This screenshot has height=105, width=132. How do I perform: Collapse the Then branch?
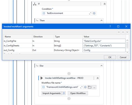pyautogui.click(x=102, y=20)
